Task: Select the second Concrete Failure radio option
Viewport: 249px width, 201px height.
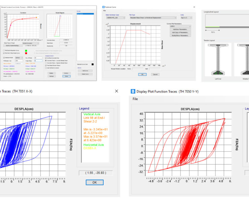Action: tap(46, 63)
